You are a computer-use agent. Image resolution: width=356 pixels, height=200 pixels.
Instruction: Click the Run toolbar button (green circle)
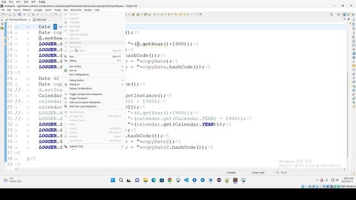click(137, 14)
